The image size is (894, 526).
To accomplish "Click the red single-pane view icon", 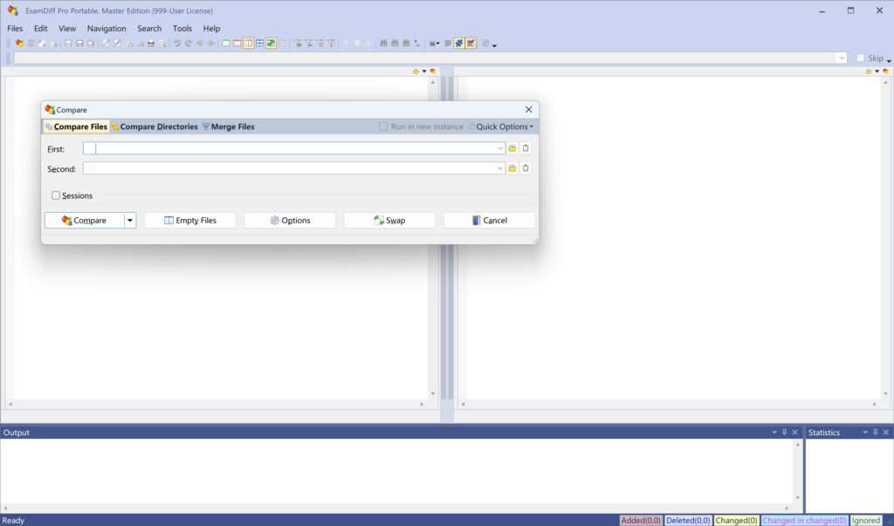I will [x=237, y=44].
